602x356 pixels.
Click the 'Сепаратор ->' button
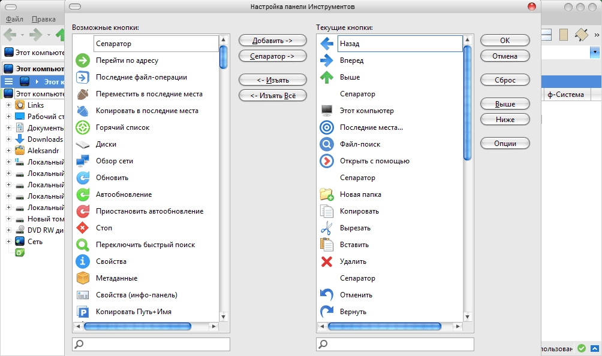click(x=273, y=56)
